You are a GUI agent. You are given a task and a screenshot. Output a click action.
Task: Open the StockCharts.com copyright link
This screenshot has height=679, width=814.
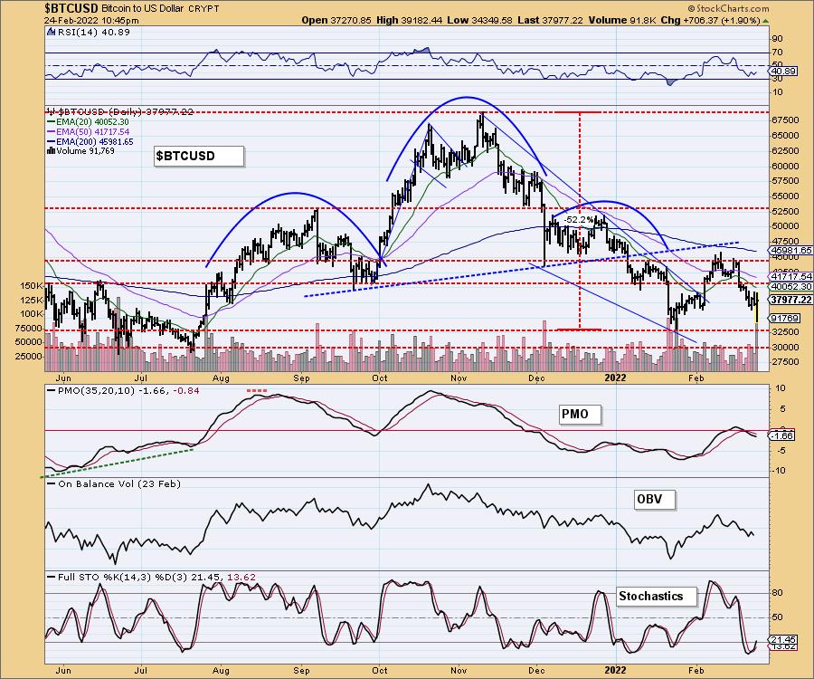[728, 9]
